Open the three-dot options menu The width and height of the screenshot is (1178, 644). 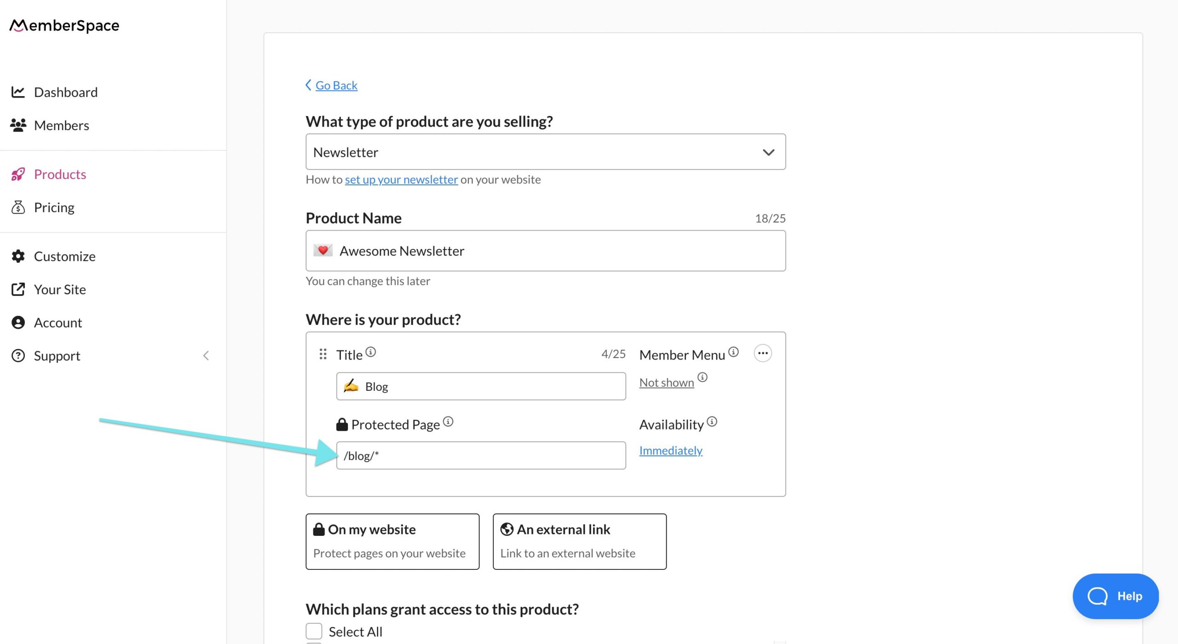click(762, 353)
